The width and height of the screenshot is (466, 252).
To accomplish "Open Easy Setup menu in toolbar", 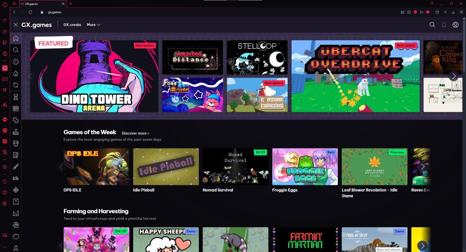I will point(460,12).
